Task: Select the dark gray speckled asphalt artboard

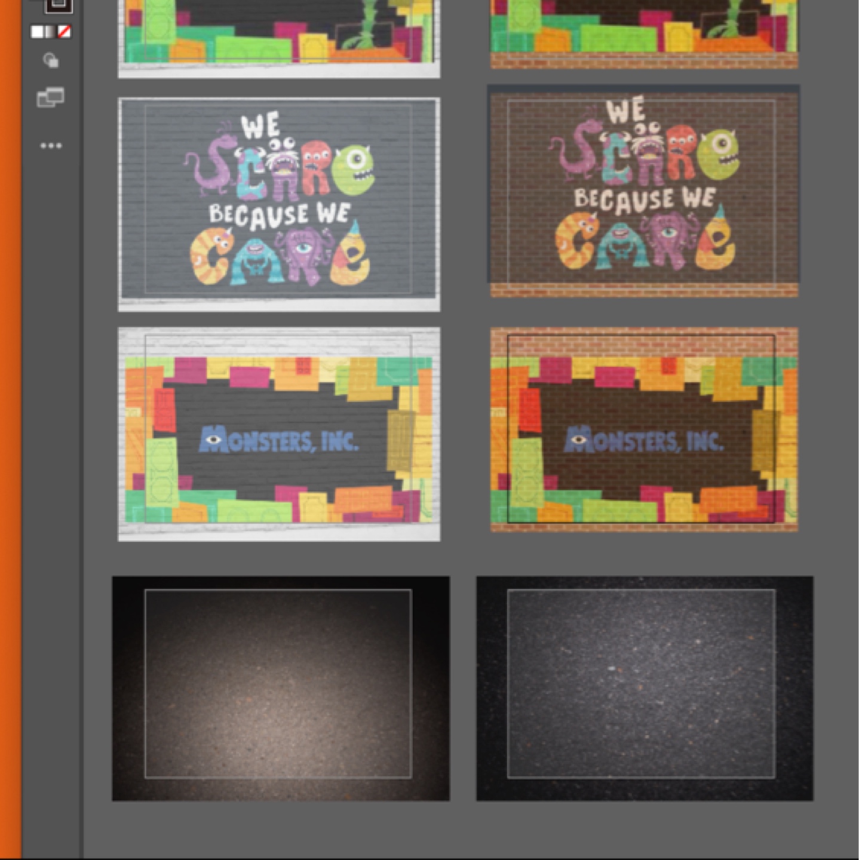Action: 645,688
